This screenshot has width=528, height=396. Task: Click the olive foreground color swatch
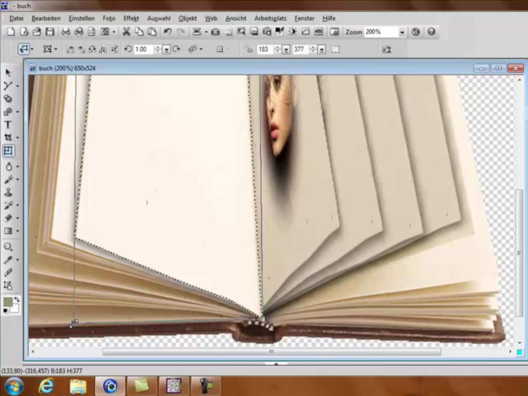pyautogui.click(x=8, y=302)
